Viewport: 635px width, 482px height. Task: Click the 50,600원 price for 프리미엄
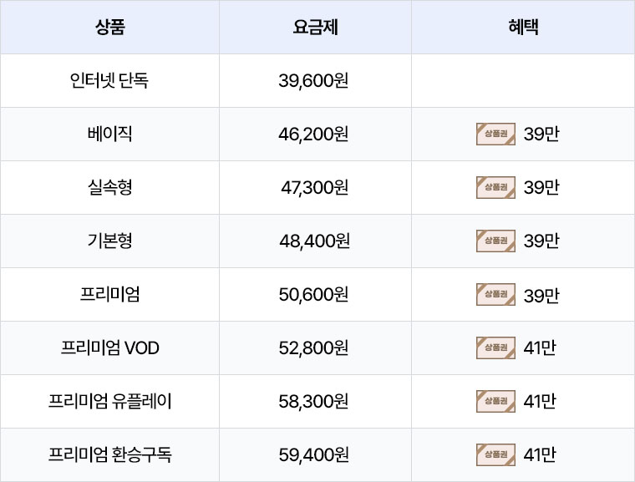pyautogui.click(x=313, y=294)
